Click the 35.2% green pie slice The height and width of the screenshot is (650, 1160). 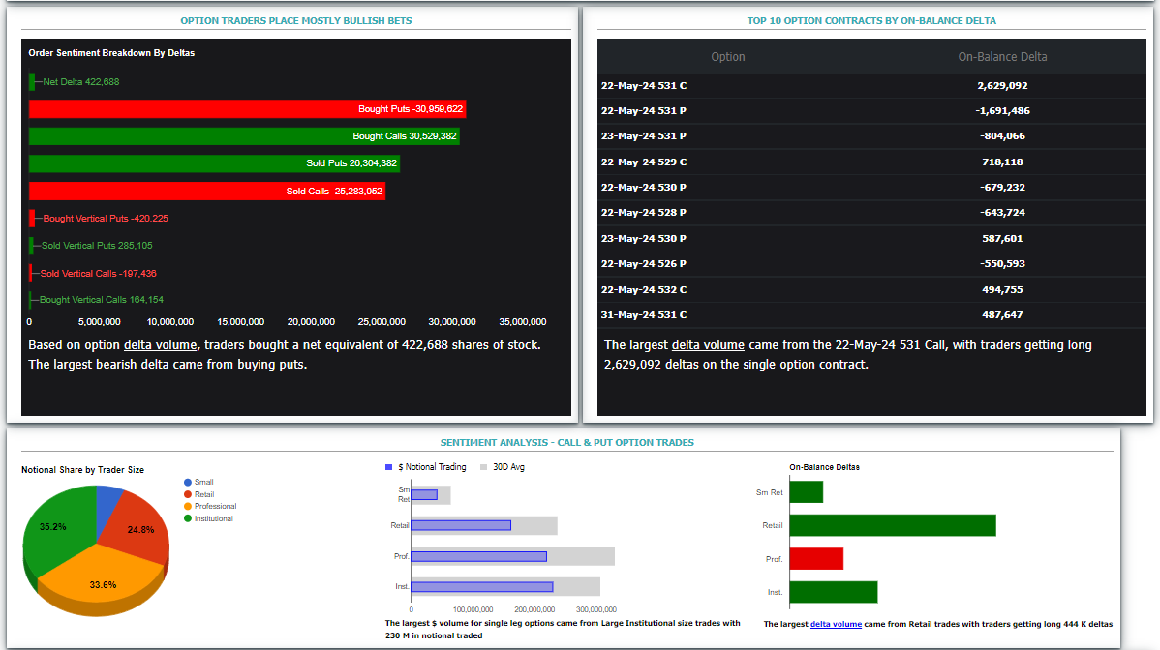tap(58, 526)
